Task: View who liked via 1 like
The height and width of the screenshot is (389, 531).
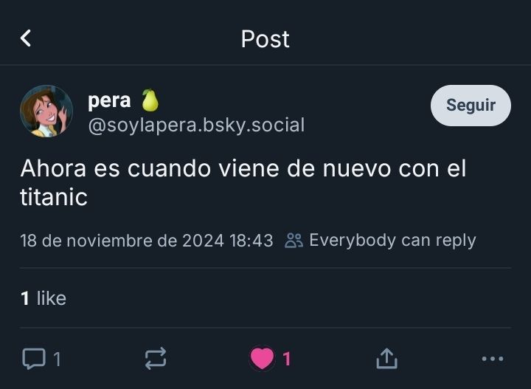Action: tap(44, 298)
